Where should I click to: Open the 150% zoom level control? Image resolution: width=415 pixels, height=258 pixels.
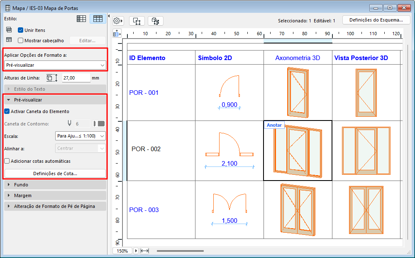coord(122,251)
